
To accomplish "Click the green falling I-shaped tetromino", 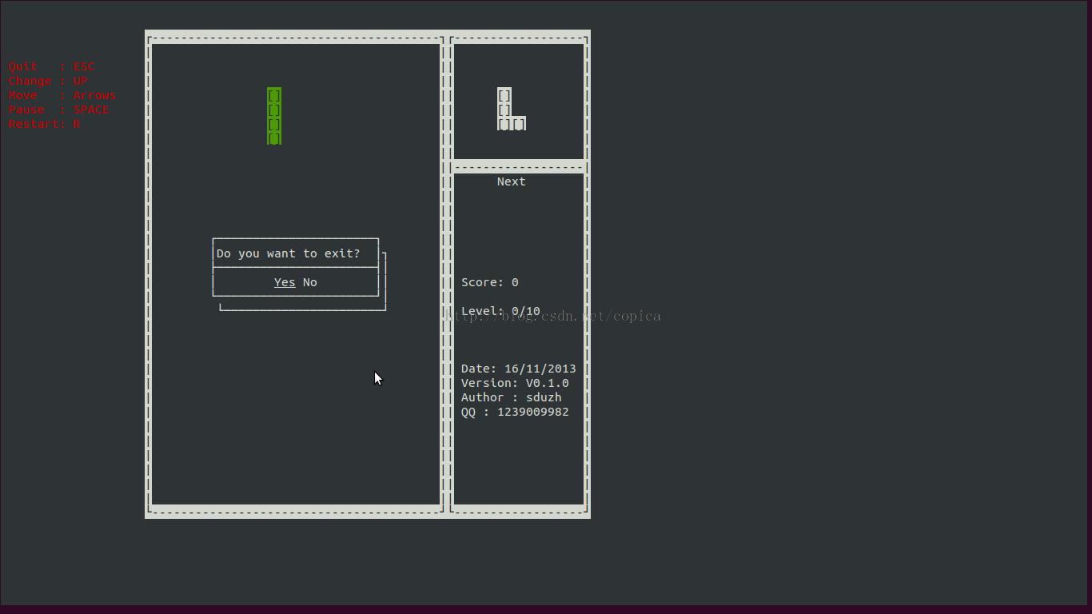I will [274, 117].
